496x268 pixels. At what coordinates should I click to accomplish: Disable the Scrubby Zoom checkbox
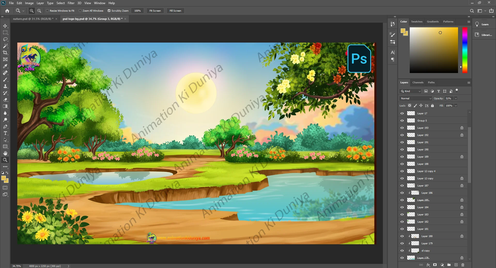pyautogui.click(x=109, y=11)
